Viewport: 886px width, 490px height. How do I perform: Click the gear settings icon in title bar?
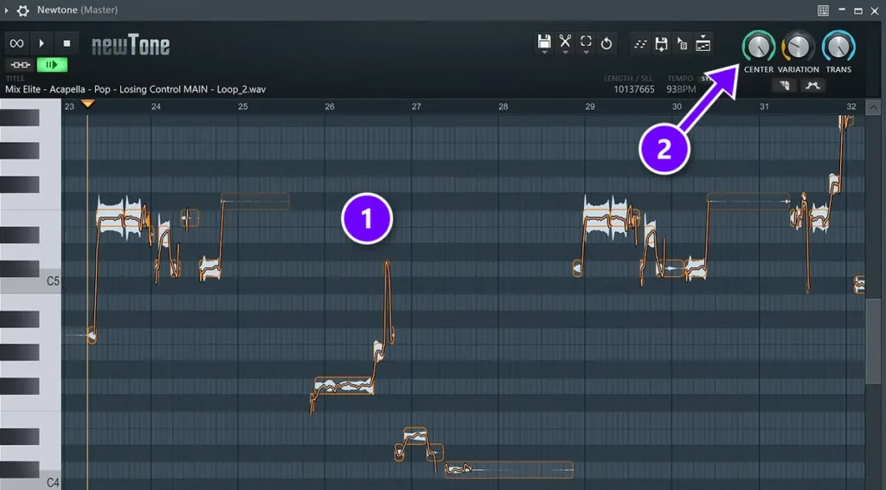23,10
